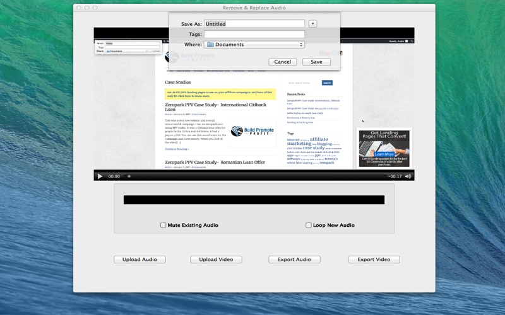Screen dimensions: 505x315
Task: Expand the save dialog with arrow button
Action: [312, 24]
